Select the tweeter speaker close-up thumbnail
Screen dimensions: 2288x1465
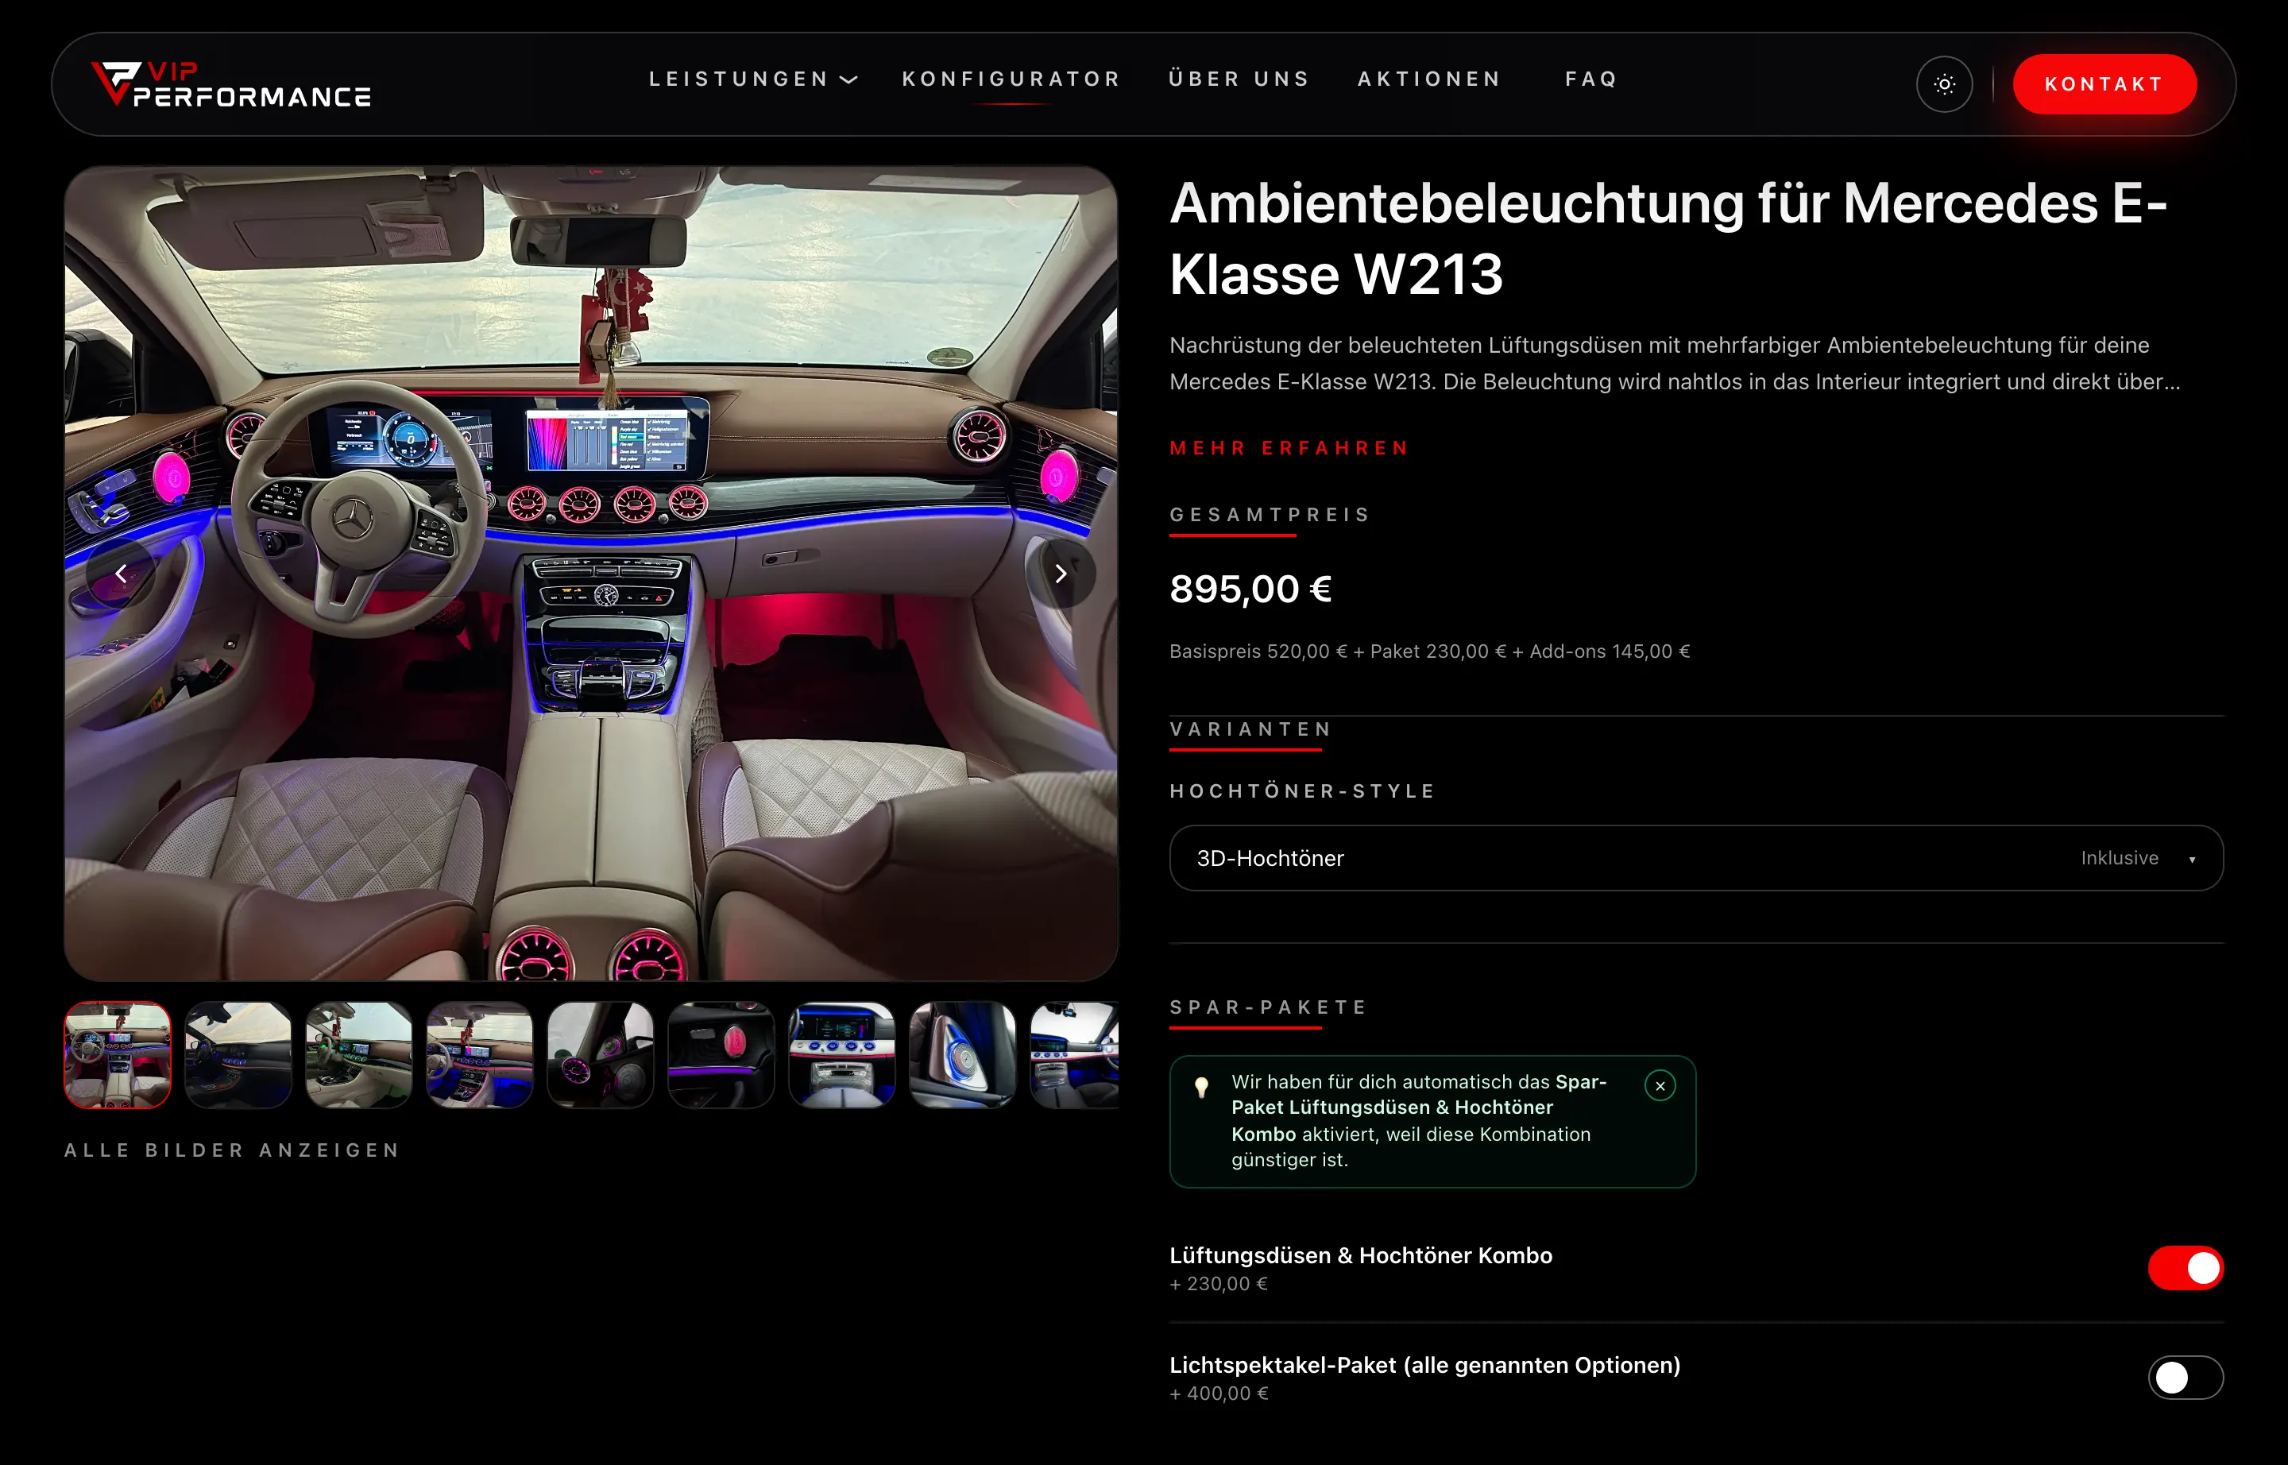click(962, 1054)
